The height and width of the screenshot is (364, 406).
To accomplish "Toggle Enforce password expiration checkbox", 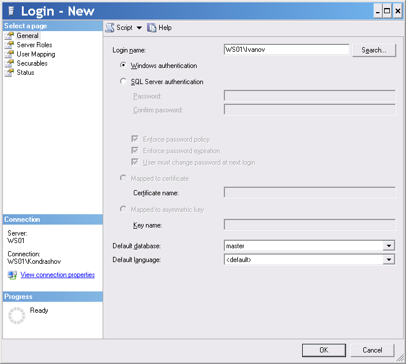I will (135, 150).
